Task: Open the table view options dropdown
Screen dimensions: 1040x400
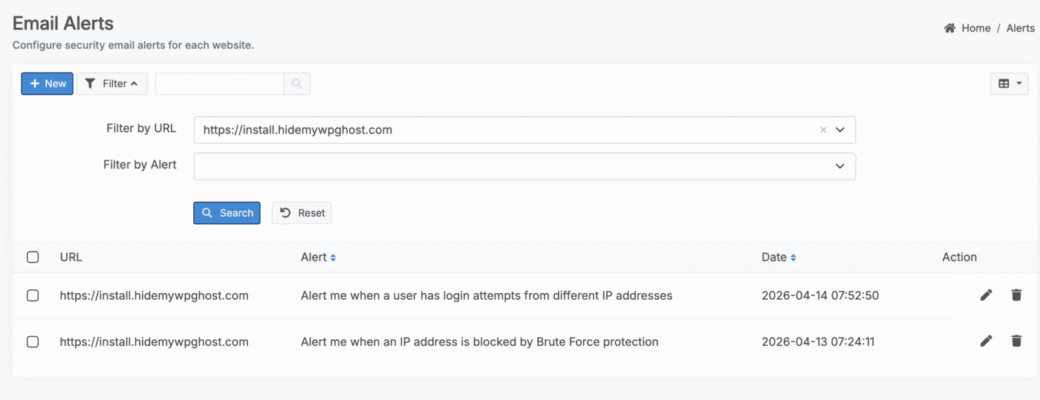Action: click(x=1010, y=84)
